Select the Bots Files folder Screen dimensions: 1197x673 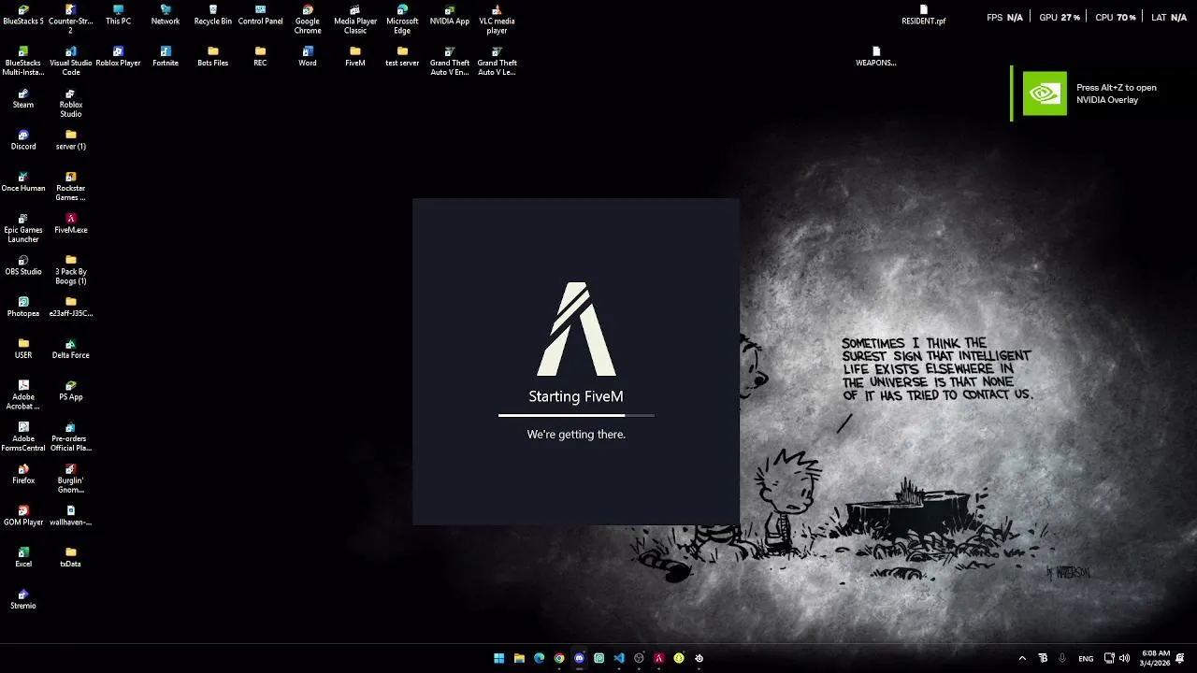pos(213,57)
